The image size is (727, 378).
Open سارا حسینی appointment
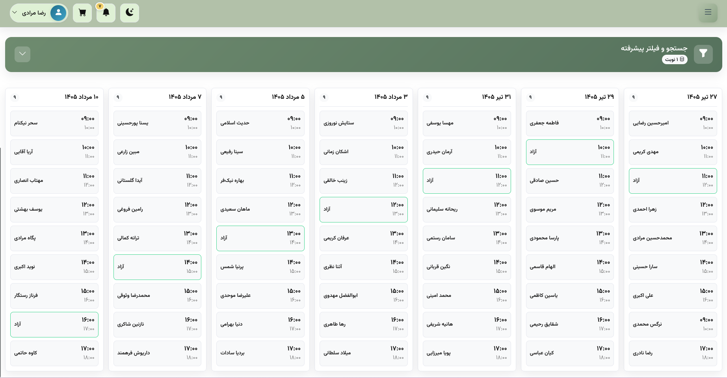(x=673, y=267)
